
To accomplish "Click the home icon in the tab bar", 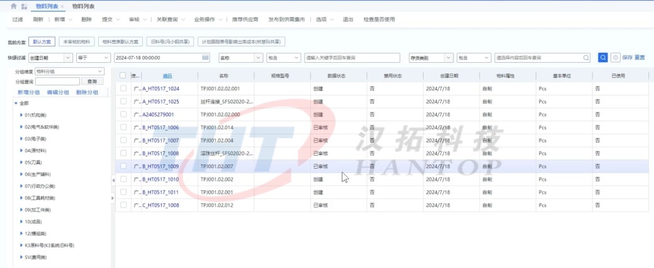I will pyautogui.click(x=13, y=6).
